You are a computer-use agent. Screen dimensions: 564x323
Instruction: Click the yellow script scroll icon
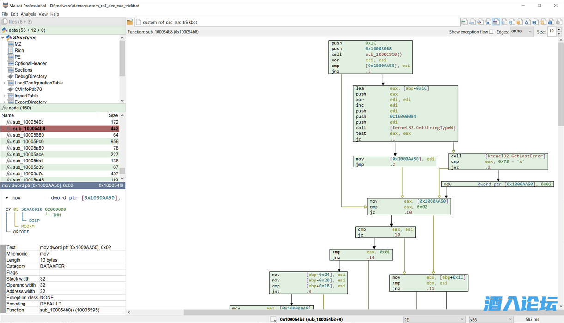click(x=542, y=22)
